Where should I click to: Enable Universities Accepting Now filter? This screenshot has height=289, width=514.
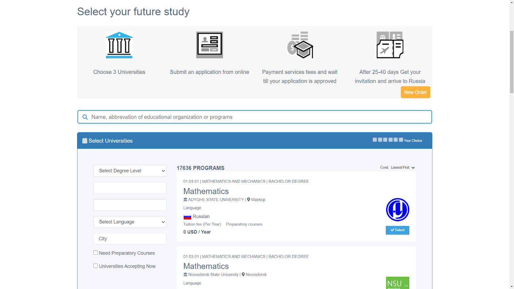[95, 266]
